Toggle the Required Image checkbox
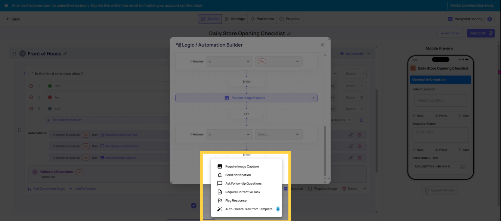 coord(310,189)
